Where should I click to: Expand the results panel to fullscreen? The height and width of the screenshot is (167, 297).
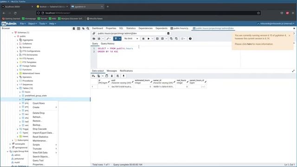(293, 71)
